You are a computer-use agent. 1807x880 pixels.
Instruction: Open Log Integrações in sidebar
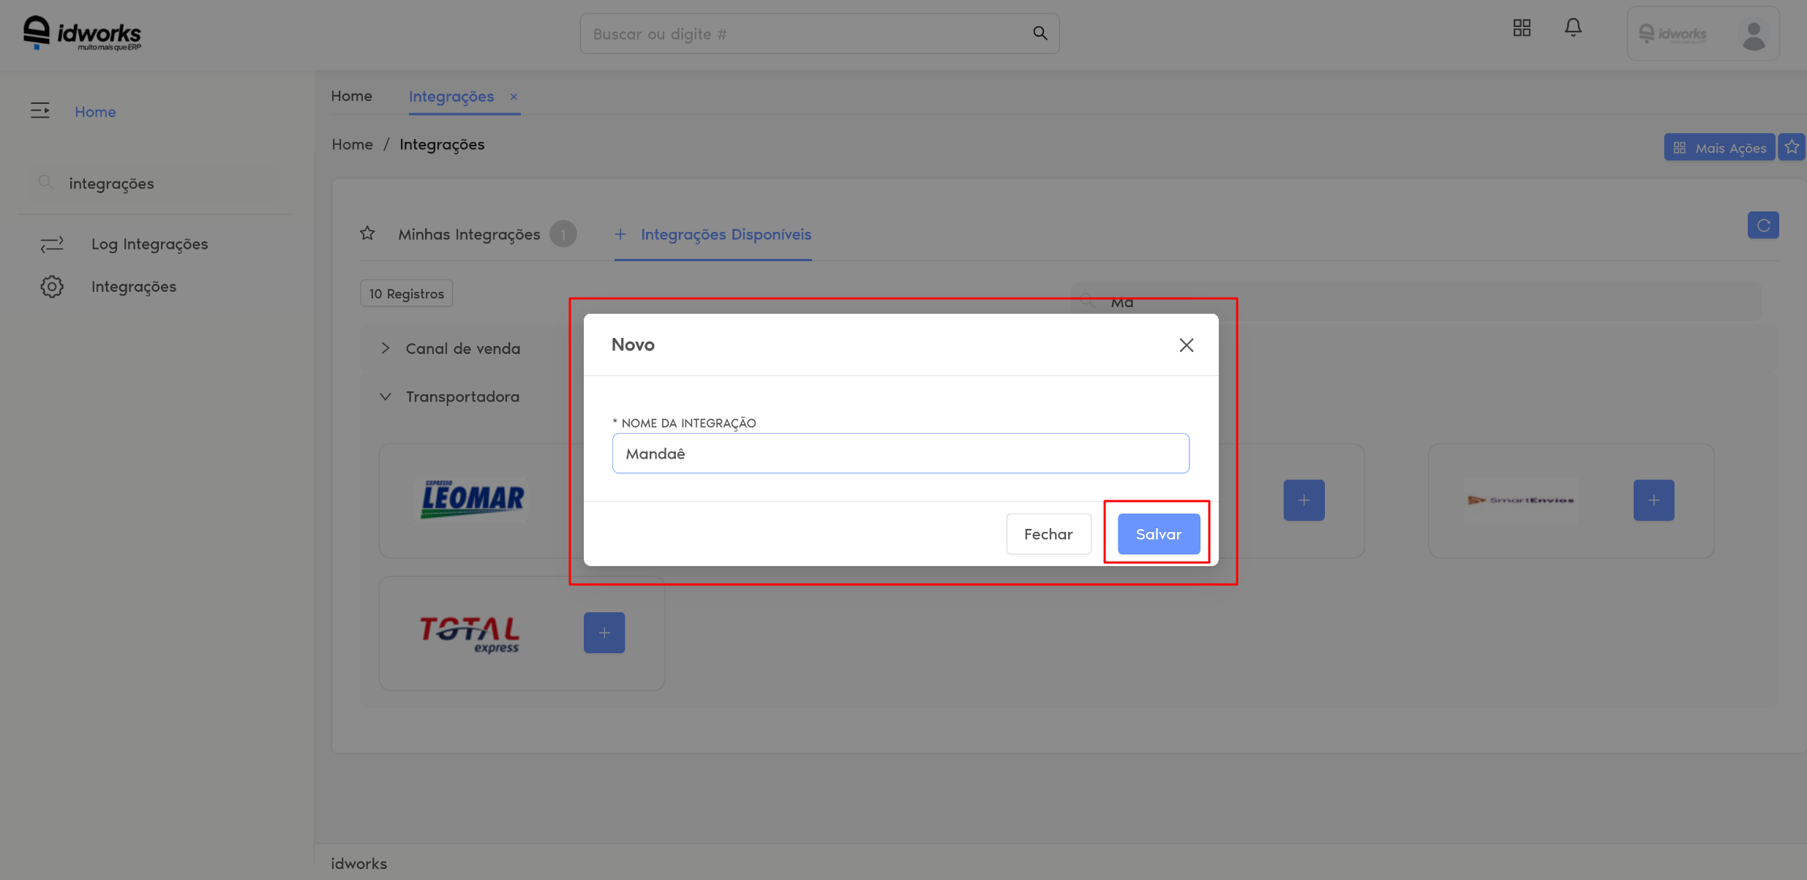(149, 244)
